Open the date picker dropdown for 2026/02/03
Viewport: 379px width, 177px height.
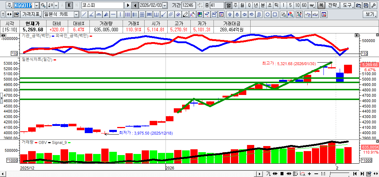coord(165,5)
